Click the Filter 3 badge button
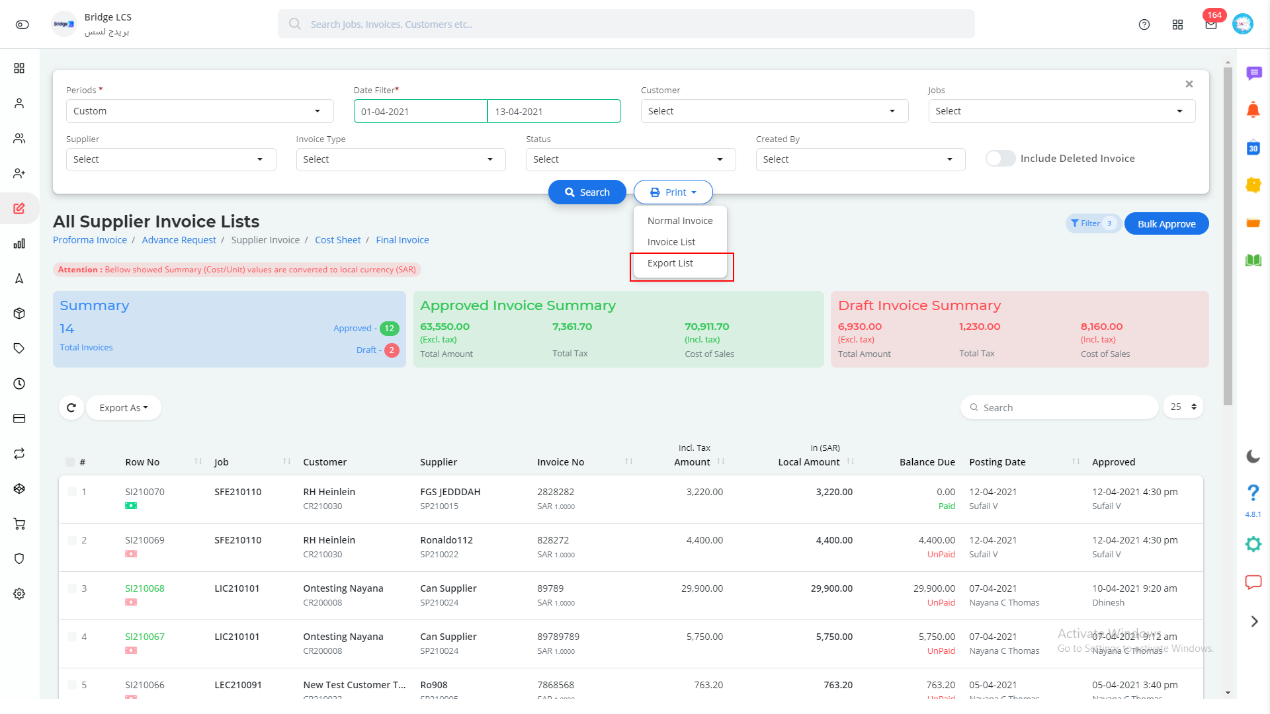The width and height of the screenshot is (1270, 714). tap(1093, 223)
